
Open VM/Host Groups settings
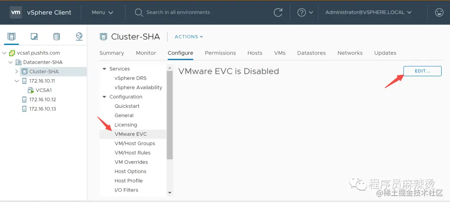[135, 144]
